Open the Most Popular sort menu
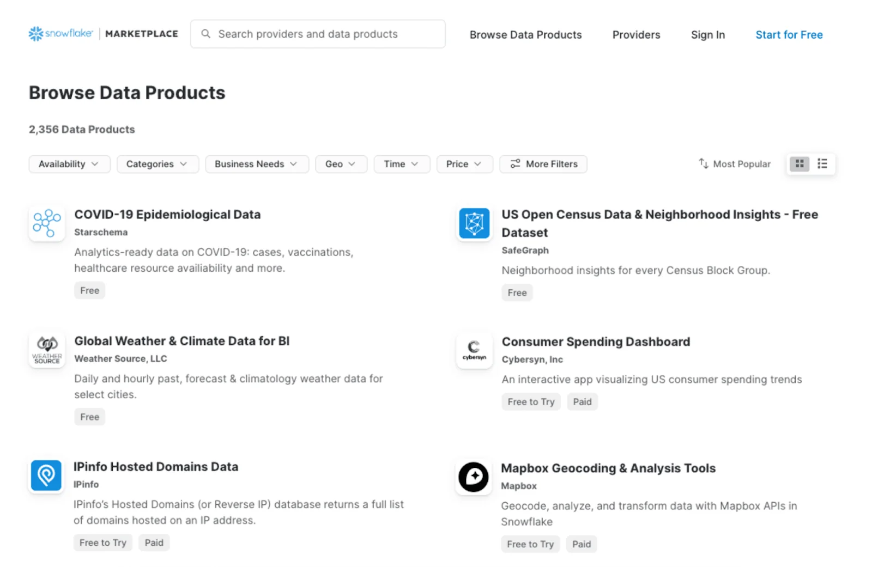Screen dimensions: 872x567 click(735, 164)
